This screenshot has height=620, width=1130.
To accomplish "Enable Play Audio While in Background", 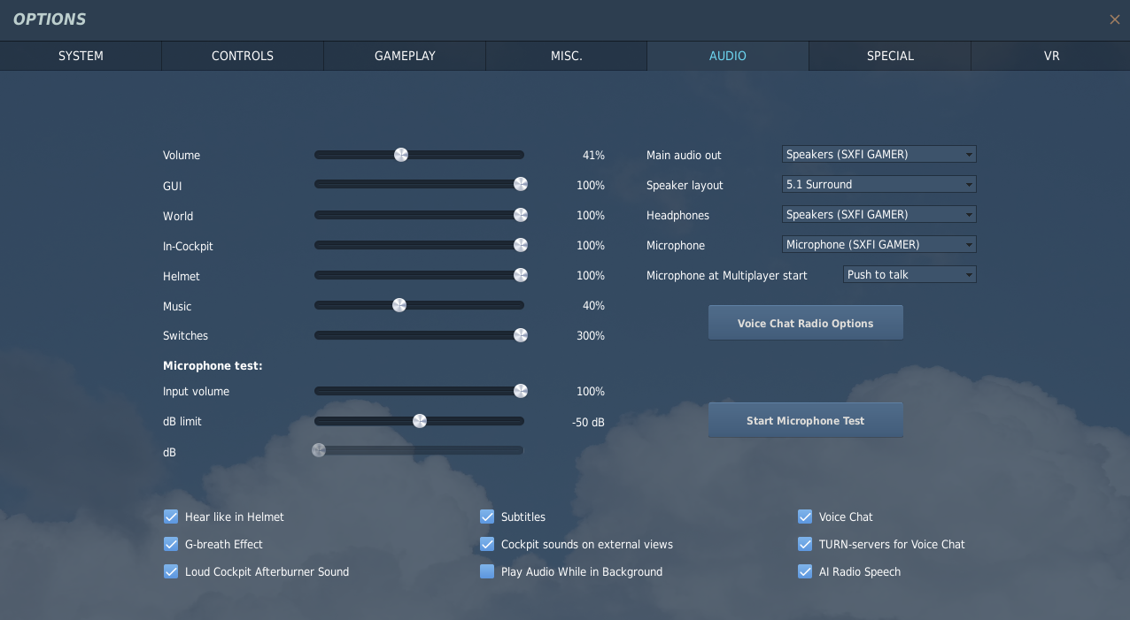I will coord(487,571).
